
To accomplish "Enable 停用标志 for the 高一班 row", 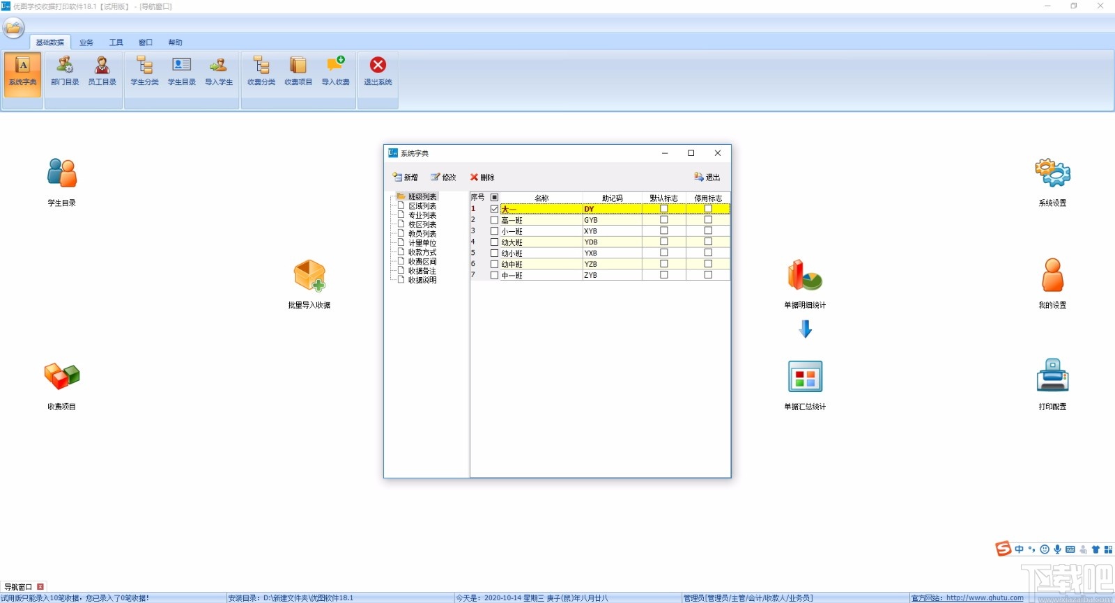I will (x=708, y=220).
